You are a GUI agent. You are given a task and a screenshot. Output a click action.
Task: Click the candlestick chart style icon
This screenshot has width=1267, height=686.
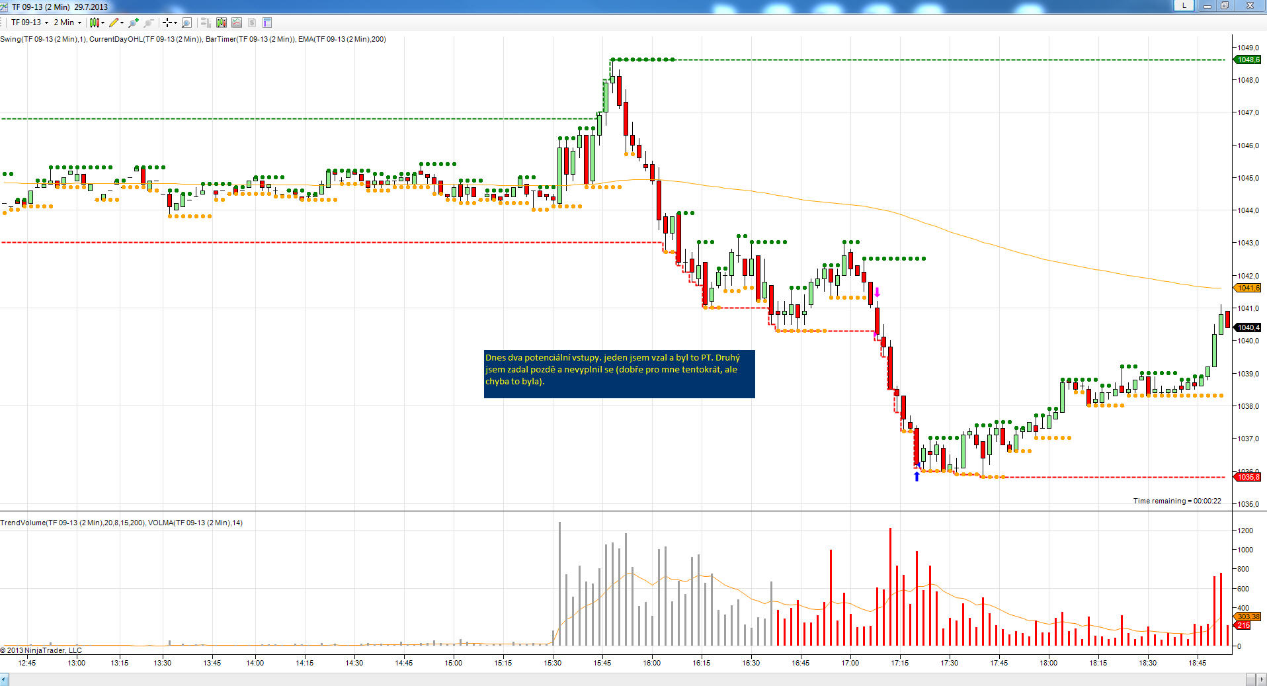click(x=95, y=22)
